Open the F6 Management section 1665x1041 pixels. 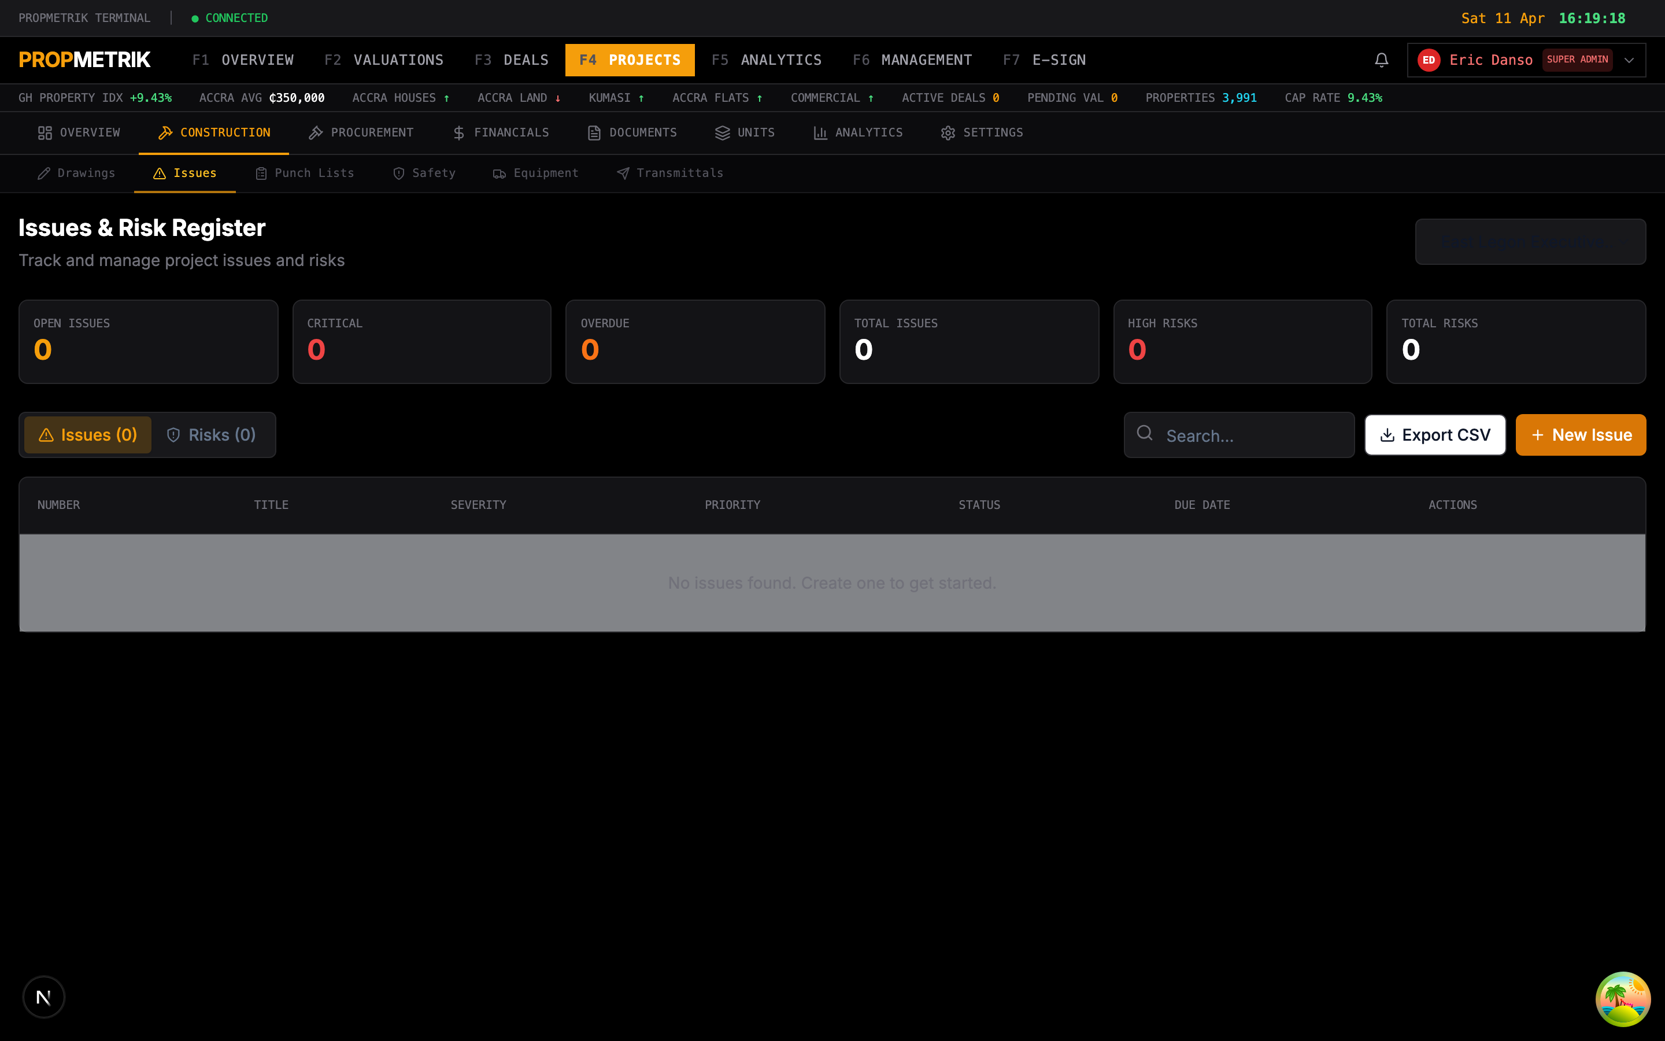[912, 60]
